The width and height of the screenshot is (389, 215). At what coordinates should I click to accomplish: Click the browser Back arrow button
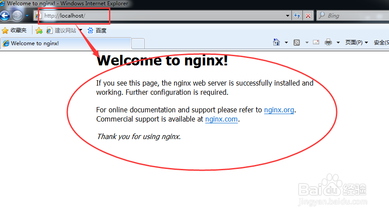(x=5, y=16)
